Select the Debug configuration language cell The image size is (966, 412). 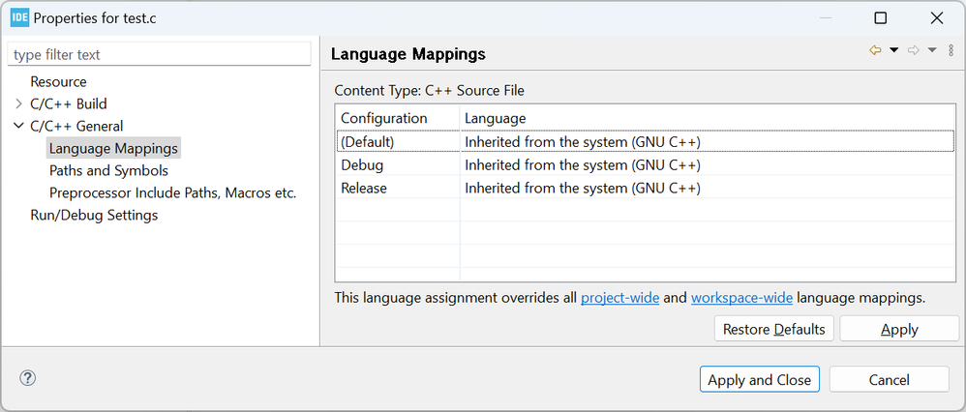[x=583, y=165]
